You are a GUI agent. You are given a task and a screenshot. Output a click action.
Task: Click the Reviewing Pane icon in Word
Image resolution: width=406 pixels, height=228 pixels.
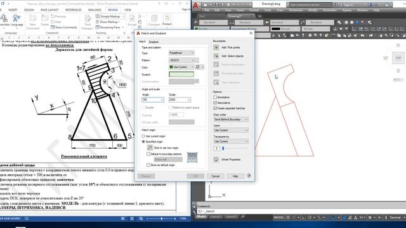(97, 27)
